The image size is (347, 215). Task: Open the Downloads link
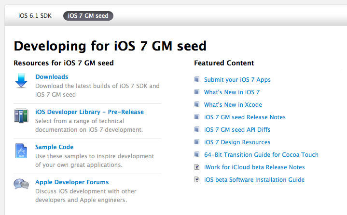[x=52, y=77]
